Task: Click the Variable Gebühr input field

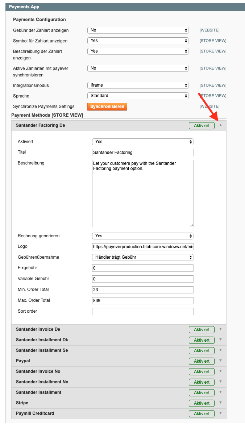Action: [x=143, y=279]
